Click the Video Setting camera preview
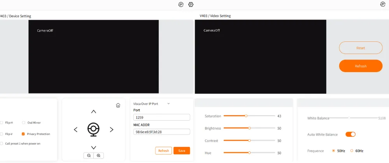 261,57
